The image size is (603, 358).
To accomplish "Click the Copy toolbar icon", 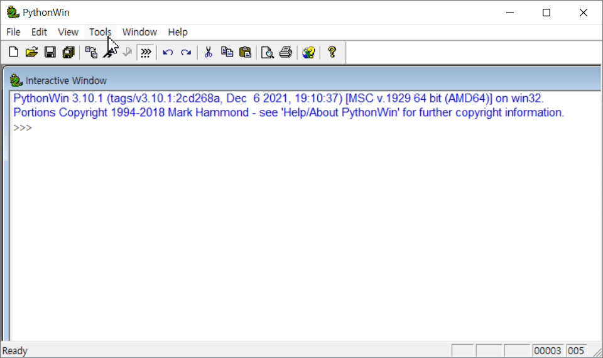I will tap(227, 52).
